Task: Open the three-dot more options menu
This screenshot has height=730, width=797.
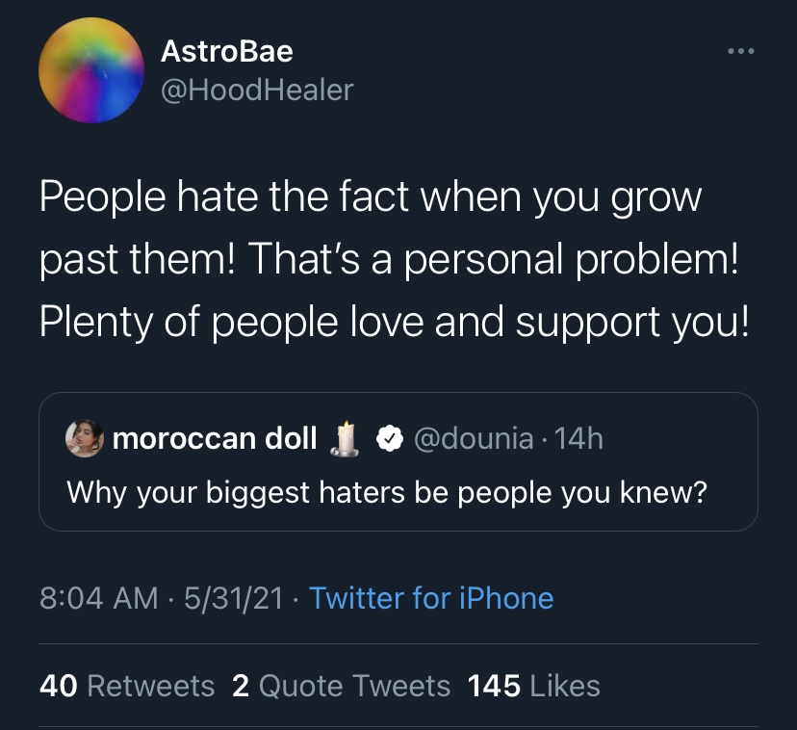Action: coord(740,51)
